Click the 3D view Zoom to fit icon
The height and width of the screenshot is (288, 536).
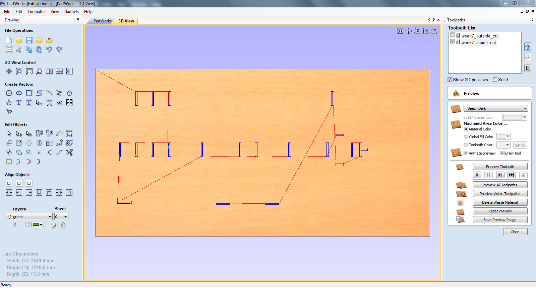point(400,31)
